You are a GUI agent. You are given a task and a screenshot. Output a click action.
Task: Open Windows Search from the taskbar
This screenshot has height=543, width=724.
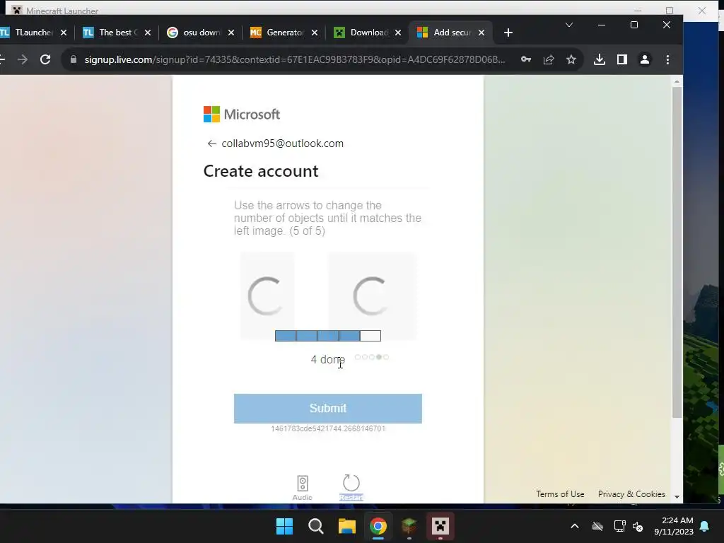(x=316, y=526)
